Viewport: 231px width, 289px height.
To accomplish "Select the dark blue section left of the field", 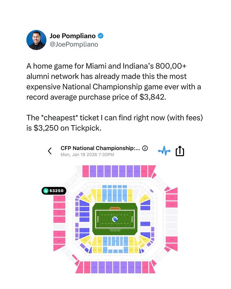I will coord(84,214).
